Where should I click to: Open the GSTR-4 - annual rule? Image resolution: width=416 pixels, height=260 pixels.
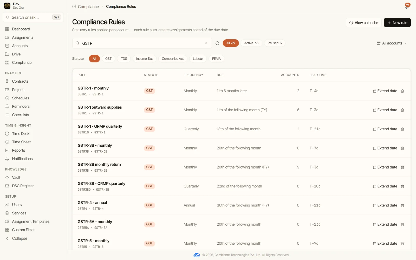pos(92,203)
